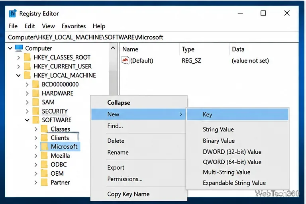Open the Favorites menu

tap(74, 26)
